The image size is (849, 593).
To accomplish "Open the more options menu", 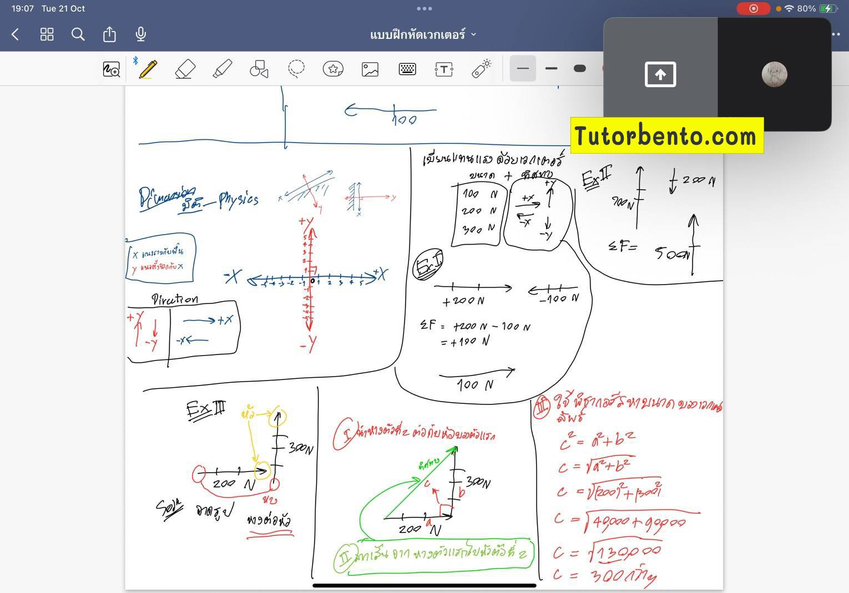I will 836,34.
